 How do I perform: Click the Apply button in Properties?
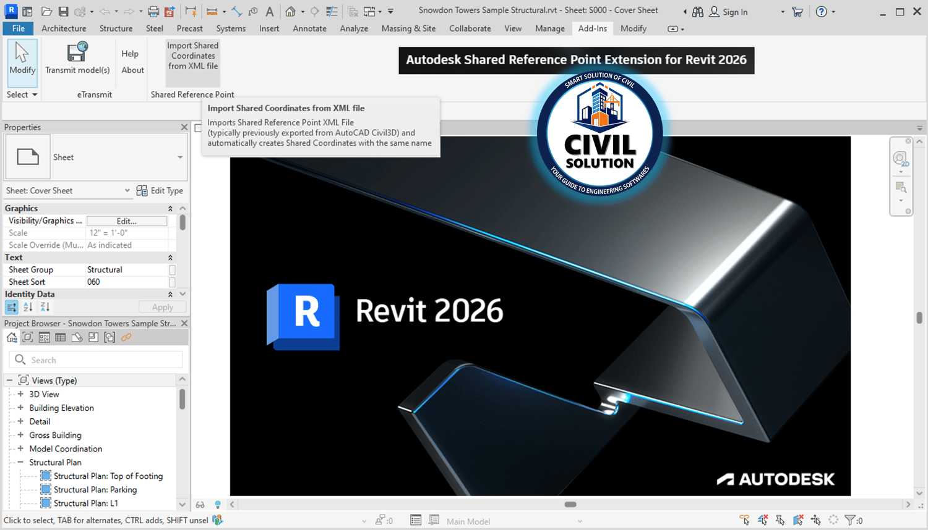(163, 307)
